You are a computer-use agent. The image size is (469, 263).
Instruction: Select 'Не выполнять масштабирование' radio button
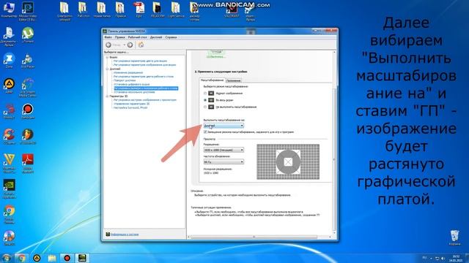[205, 107]
